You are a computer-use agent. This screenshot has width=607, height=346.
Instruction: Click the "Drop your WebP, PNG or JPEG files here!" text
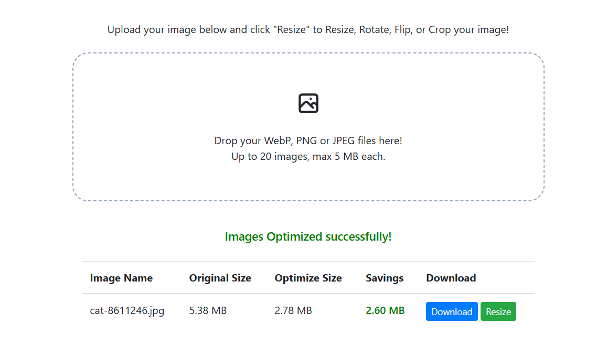pyautogui.click(x=308, y=140)
